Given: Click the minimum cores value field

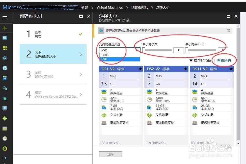Looking at the screenshot, I should (x=178, y=50).
